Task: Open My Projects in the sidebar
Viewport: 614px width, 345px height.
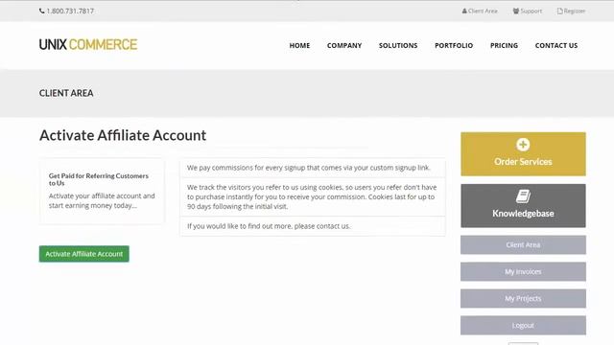Action: coord(523,298)
